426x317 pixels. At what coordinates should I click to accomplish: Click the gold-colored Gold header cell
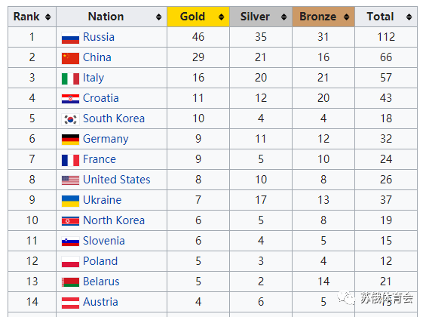[x=198, y=17]
